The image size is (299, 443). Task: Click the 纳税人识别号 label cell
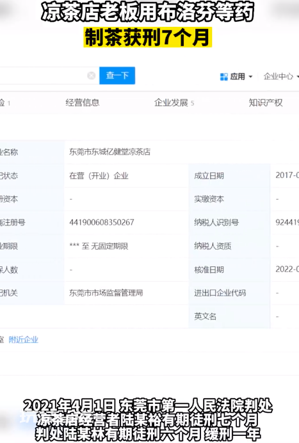[229, 223]
